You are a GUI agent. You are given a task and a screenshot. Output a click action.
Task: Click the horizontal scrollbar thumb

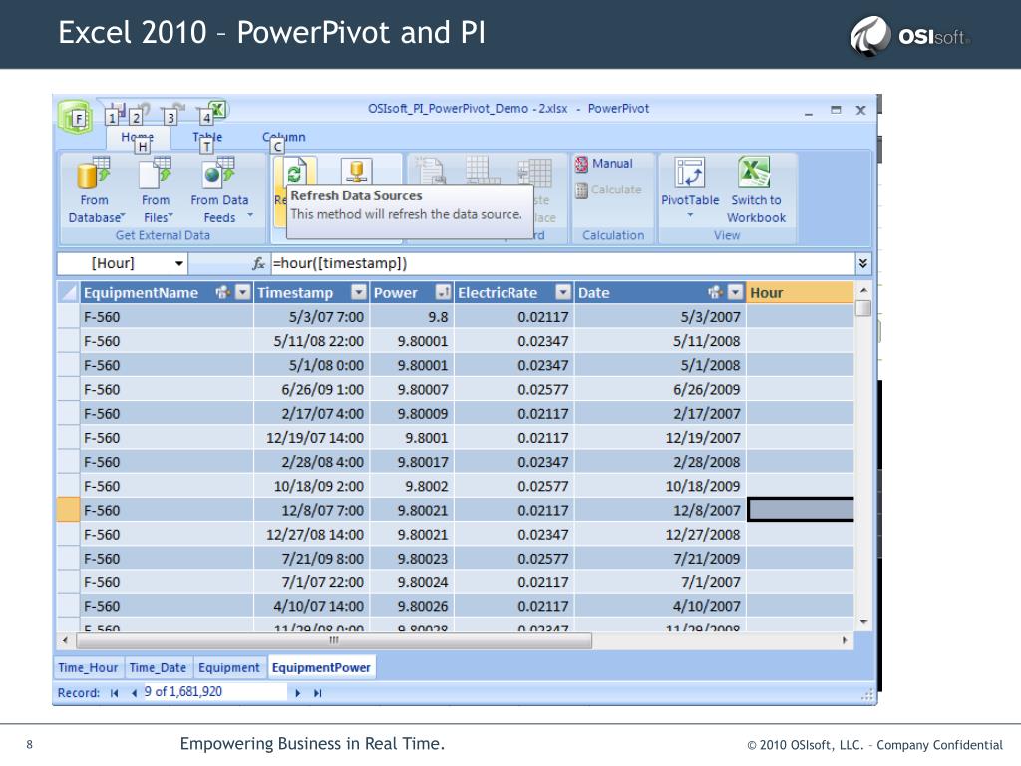[x=334, y=641]
